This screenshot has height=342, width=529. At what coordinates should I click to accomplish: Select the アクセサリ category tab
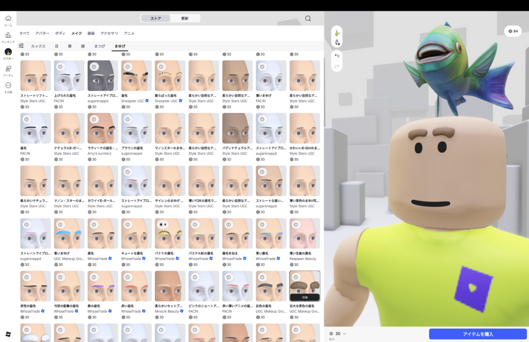click(109, 33)
